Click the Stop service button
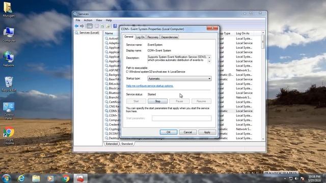The width and height of the screenshot is (326, 183). click(x=157, y=101)
